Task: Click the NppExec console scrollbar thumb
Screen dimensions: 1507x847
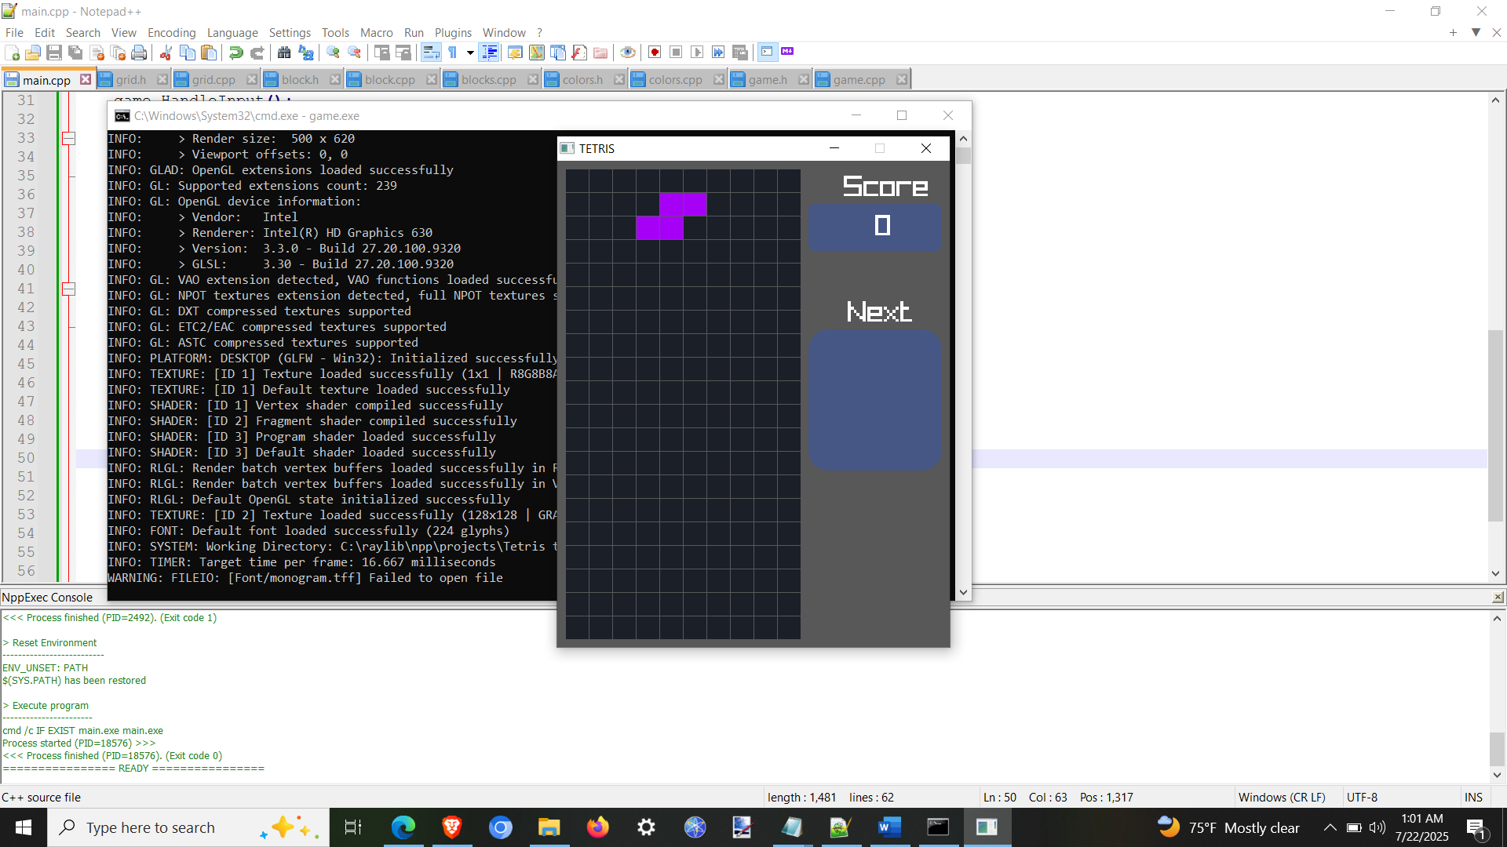Action: point(1497,749)
